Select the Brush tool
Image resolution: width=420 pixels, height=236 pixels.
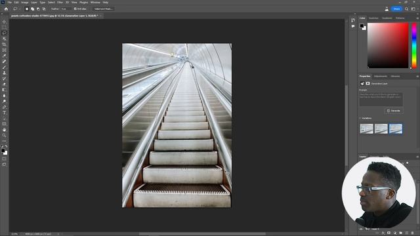(x=5, y=67)
